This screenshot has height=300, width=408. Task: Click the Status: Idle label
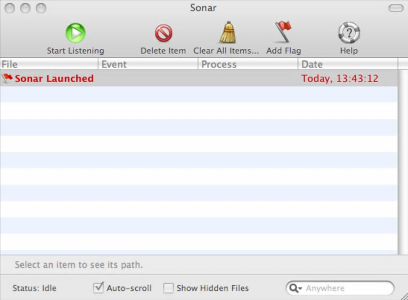[x=34, y=288]
